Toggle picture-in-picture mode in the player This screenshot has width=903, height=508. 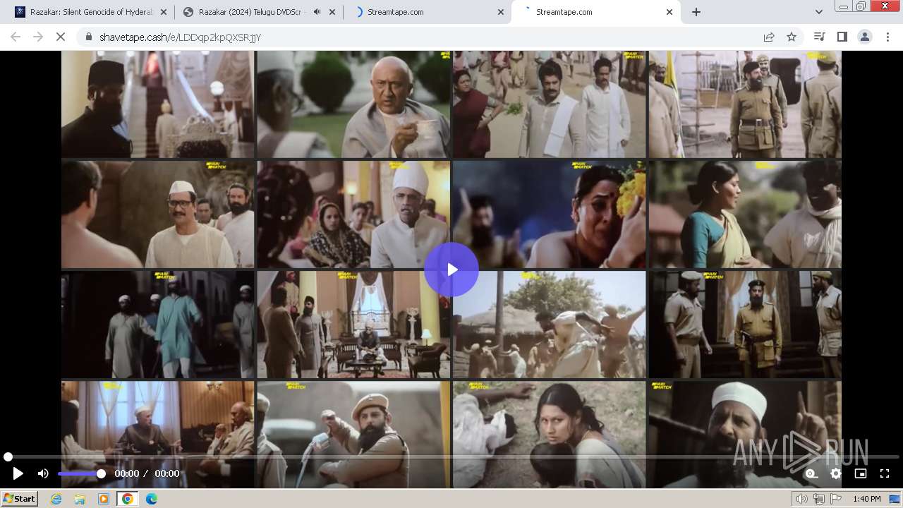(860, 473)
